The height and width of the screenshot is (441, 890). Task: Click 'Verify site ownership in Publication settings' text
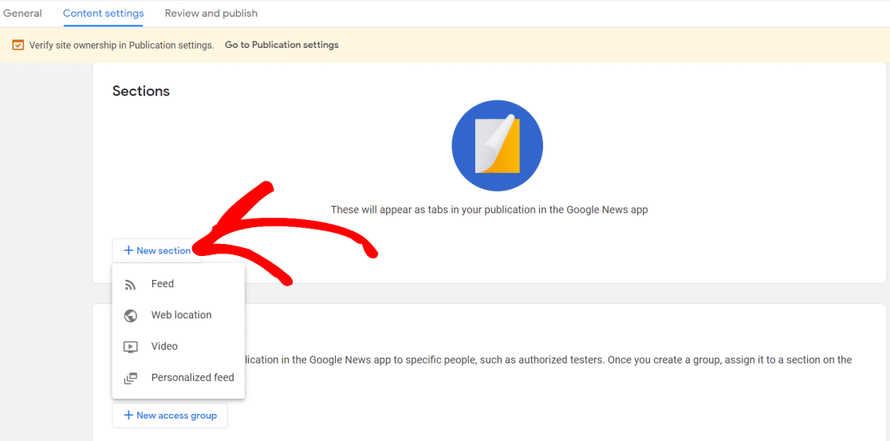click(121, 45)
